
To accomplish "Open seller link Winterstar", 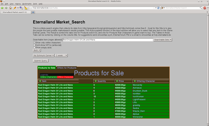I will pos(138,117).
